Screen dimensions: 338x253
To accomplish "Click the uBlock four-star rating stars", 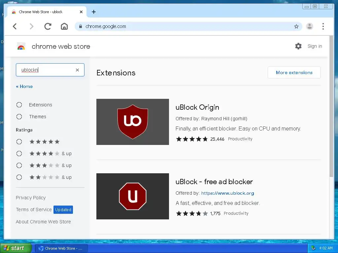I will [192, 213].
